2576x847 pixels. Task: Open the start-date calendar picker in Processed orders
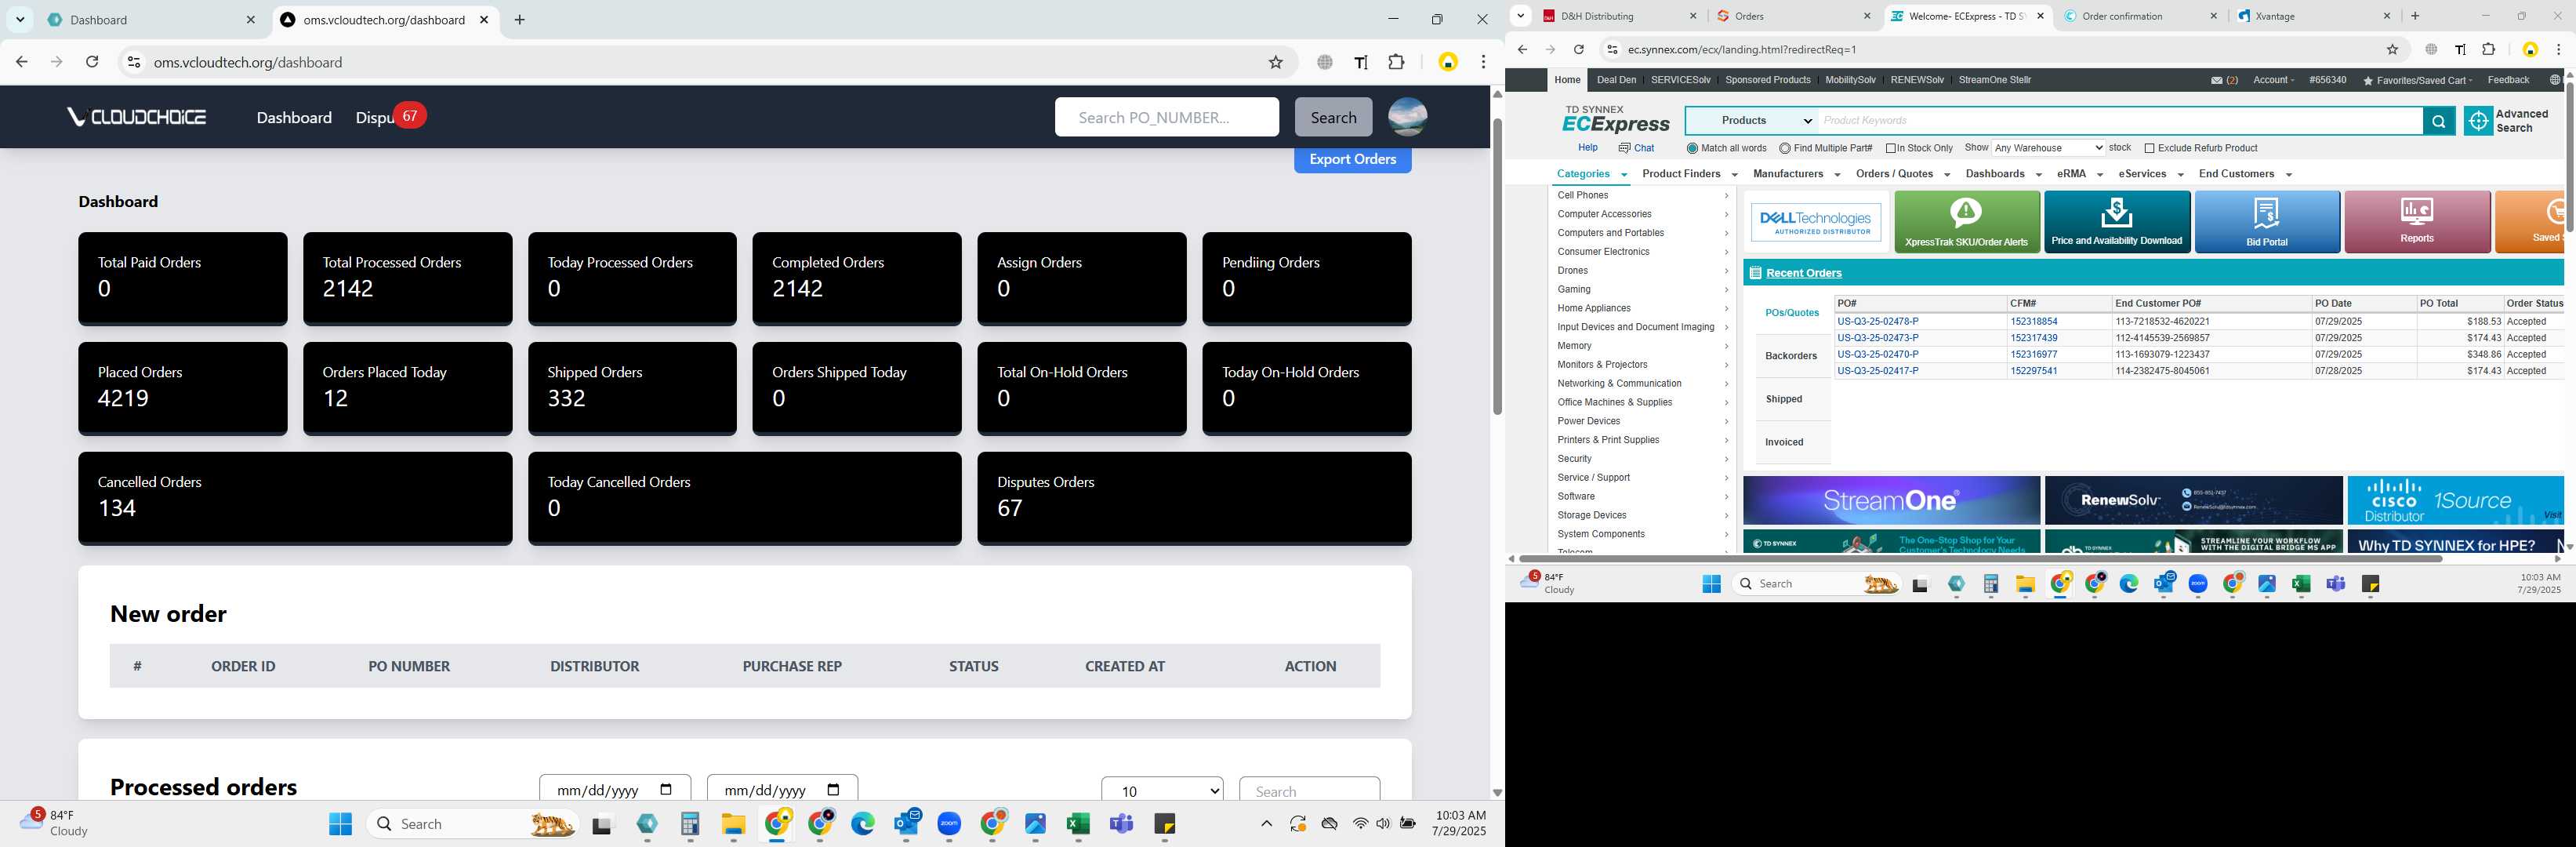coord(666,790)
